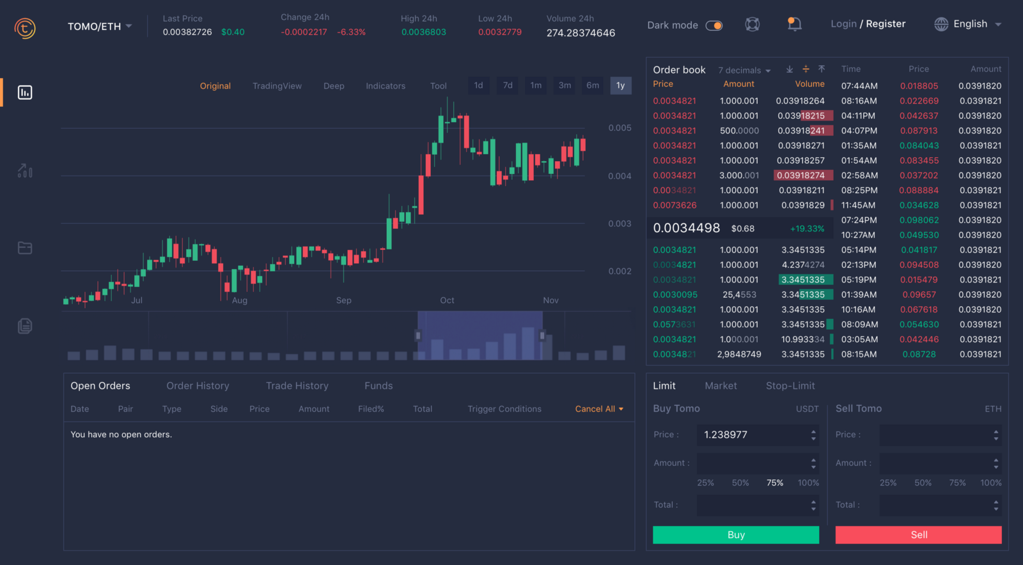
Task: Click the globe language icon
Action: pyautogui.click(x=941, y=24)
